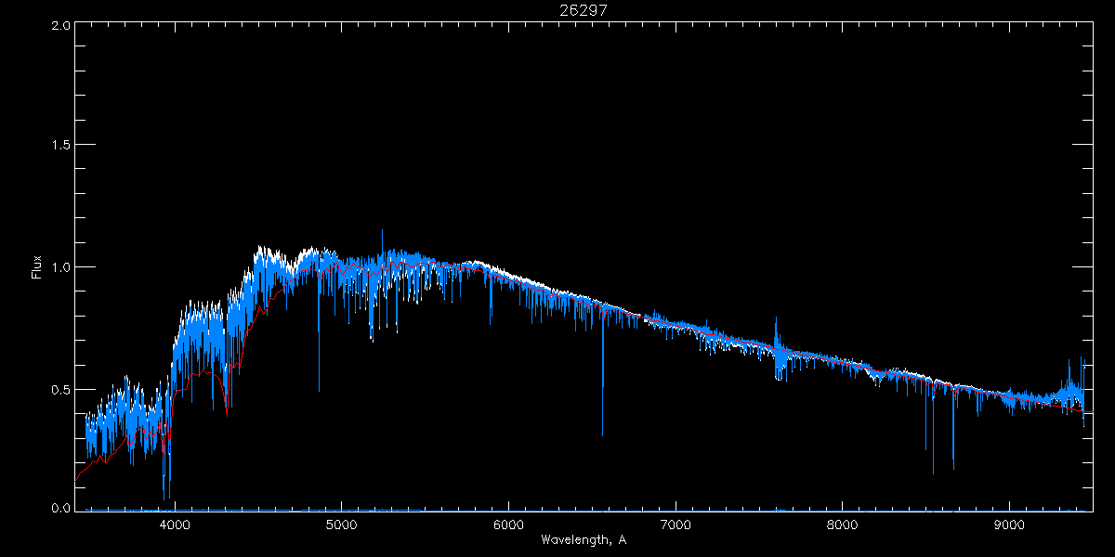This screenshot has height=557, width=1115.
Task: Select the 8000 x-axis tick label
Action: coord(843,525)
